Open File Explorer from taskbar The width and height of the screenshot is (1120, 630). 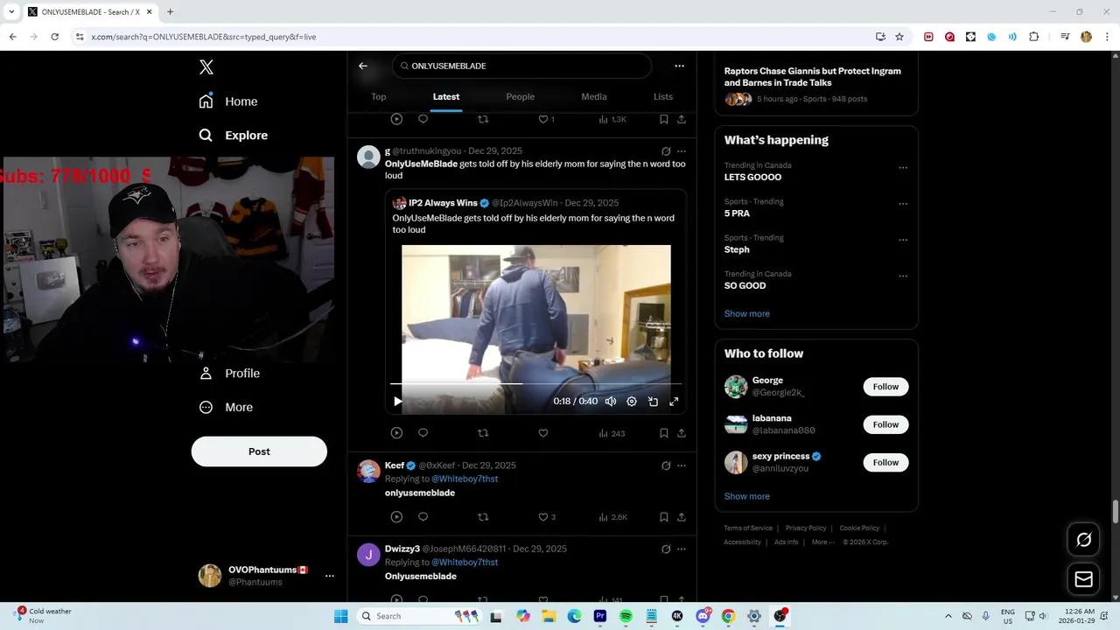549,616
